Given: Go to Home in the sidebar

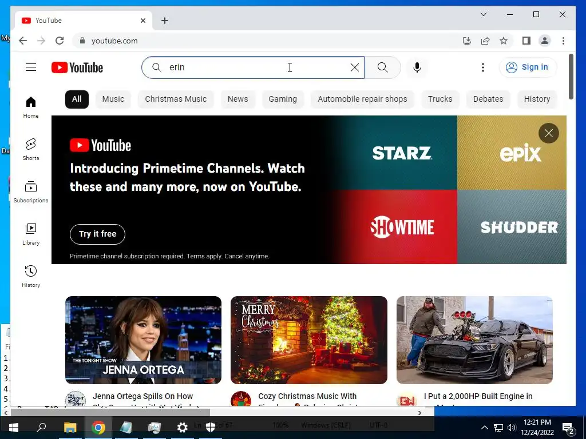Looking at the screenshot, I should tap(31, 107).
